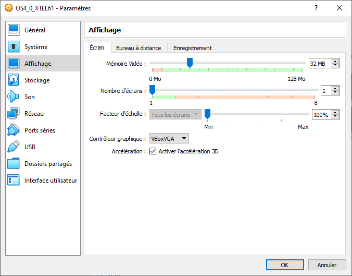Image resolution: width=352 pixels, height=276 pixels.
Task: Open the Général settings icon
Action: coord(14,30)
